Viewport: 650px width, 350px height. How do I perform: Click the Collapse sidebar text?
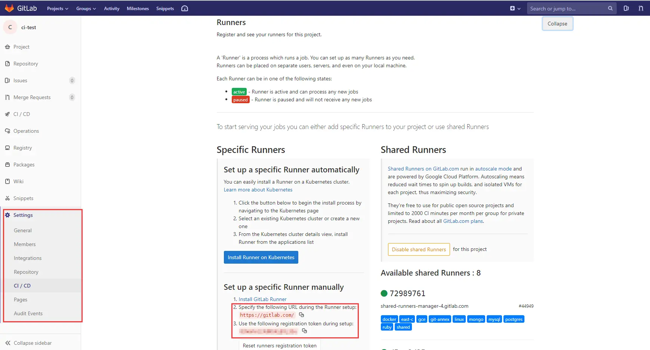tap(33, 343)
